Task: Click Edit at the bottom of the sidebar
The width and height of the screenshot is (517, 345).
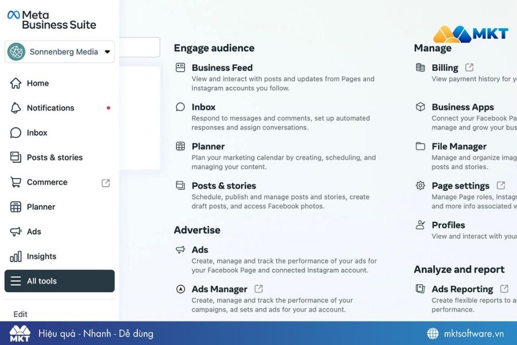Action: [20, 315]
